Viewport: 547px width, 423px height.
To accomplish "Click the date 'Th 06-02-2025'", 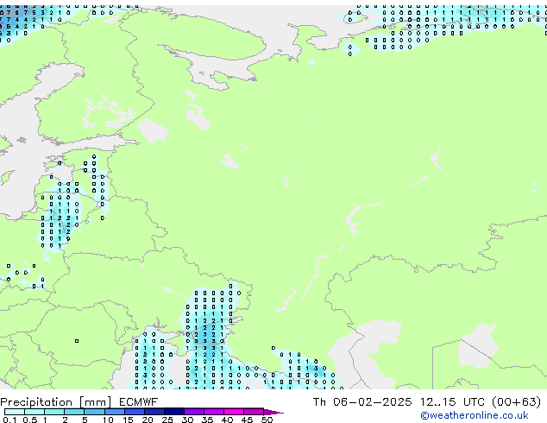I will 362,402.
